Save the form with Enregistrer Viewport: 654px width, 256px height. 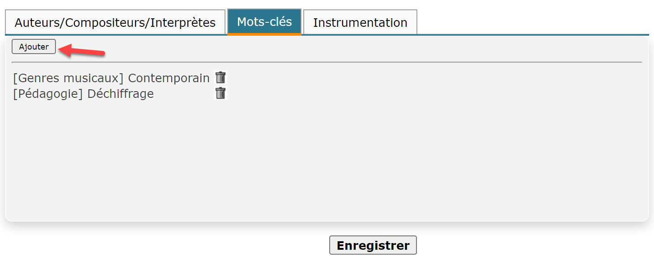373,245
